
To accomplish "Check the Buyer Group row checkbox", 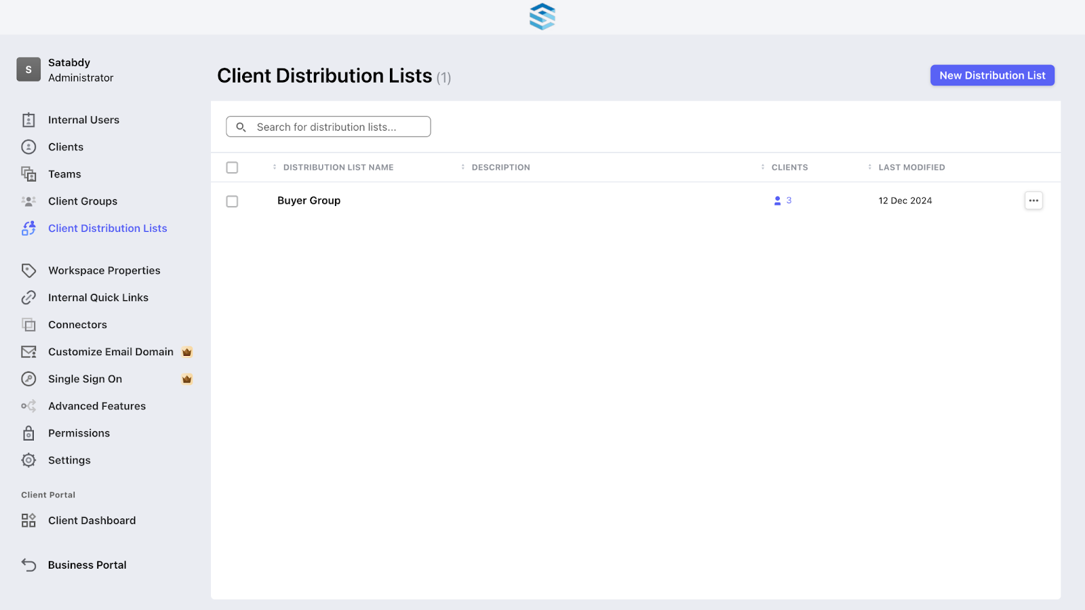I will (x=232, y=201).
